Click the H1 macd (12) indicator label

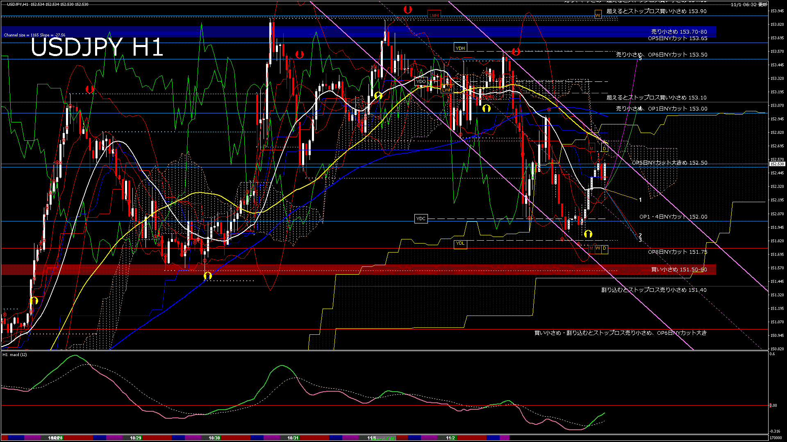point(15,354)
